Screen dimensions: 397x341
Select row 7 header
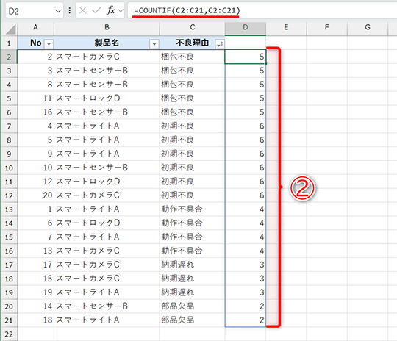pos(9,126)
